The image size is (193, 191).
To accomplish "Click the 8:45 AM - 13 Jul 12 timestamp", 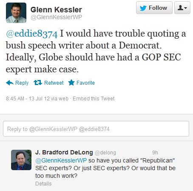I will [27, 99].
